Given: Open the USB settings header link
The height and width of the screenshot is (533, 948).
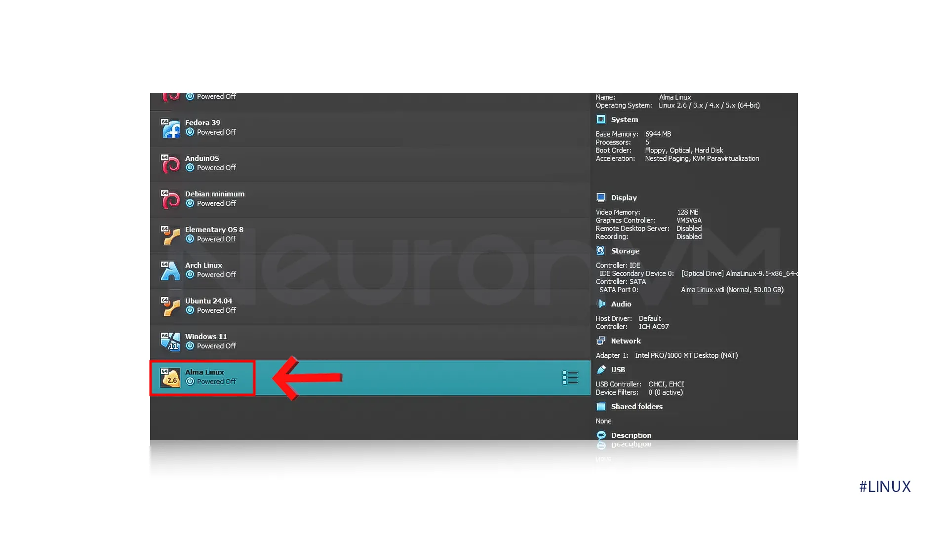Looking at the screenshot, I should 618,370.
